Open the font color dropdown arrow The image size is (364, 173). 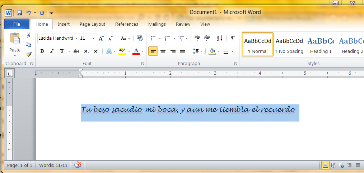(x=143, y=51)
